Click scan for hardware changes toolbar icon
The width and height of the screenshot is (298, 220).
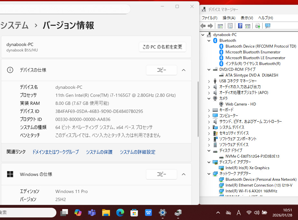[x=267, y=26]
